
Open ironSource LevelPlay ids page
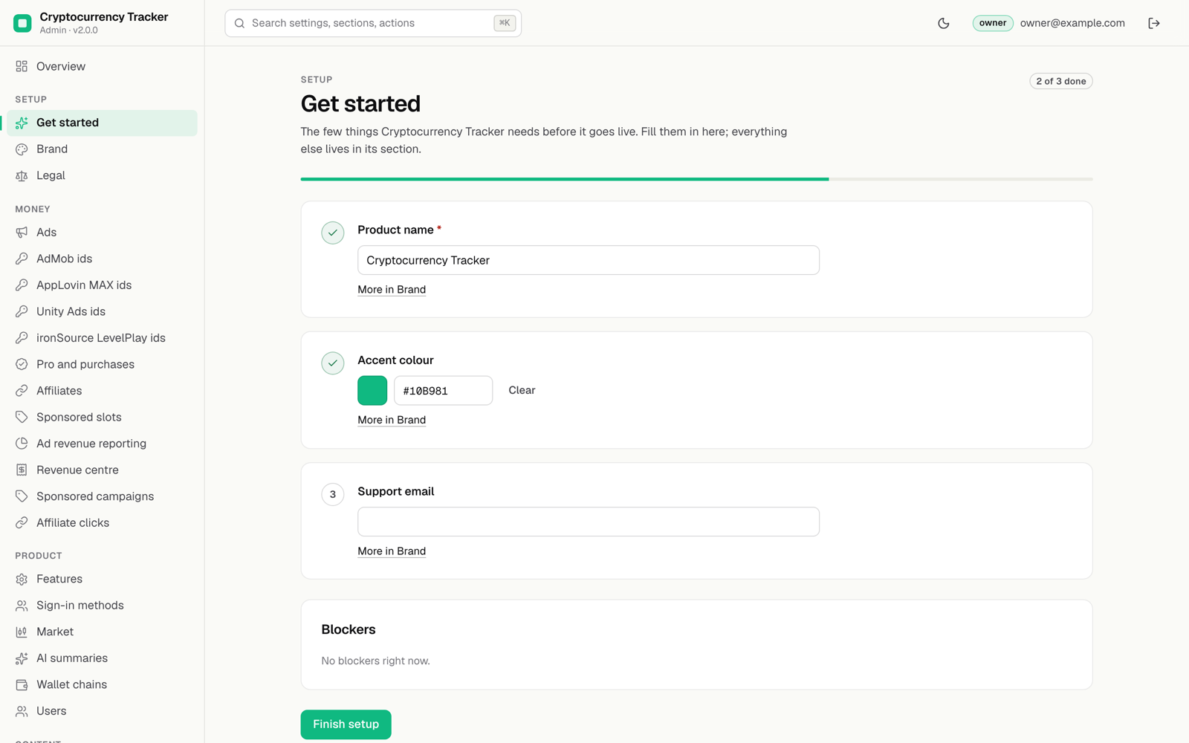pyautogui.click(x=103, y=338)
